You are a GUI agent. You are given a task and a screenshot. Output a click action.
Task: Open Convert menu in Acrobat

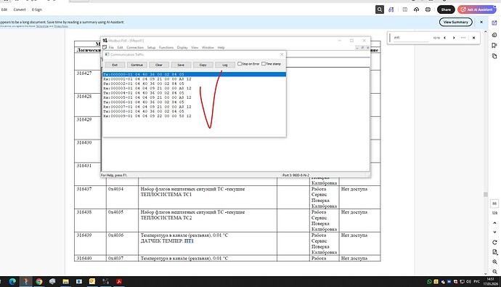[20, 9]
